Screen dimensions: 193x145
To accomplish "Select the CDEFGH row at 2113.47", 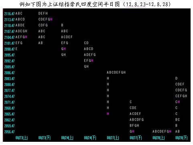I will (45, 19).
